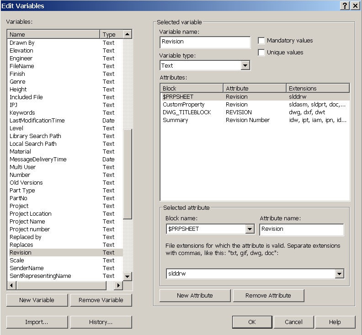Select the Scale variable
This screenshot has height=335, width=362.
point(65,261)
